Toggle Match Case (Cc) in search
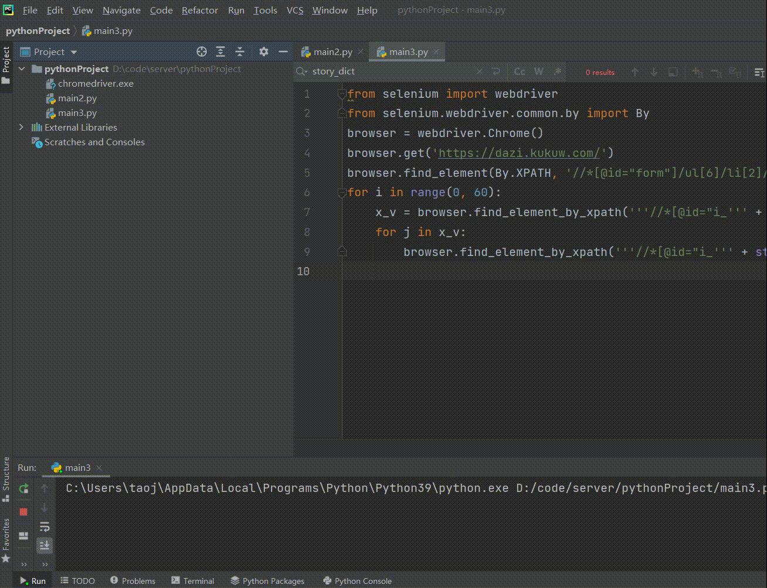Screen dimensions: 767x588 520,71
